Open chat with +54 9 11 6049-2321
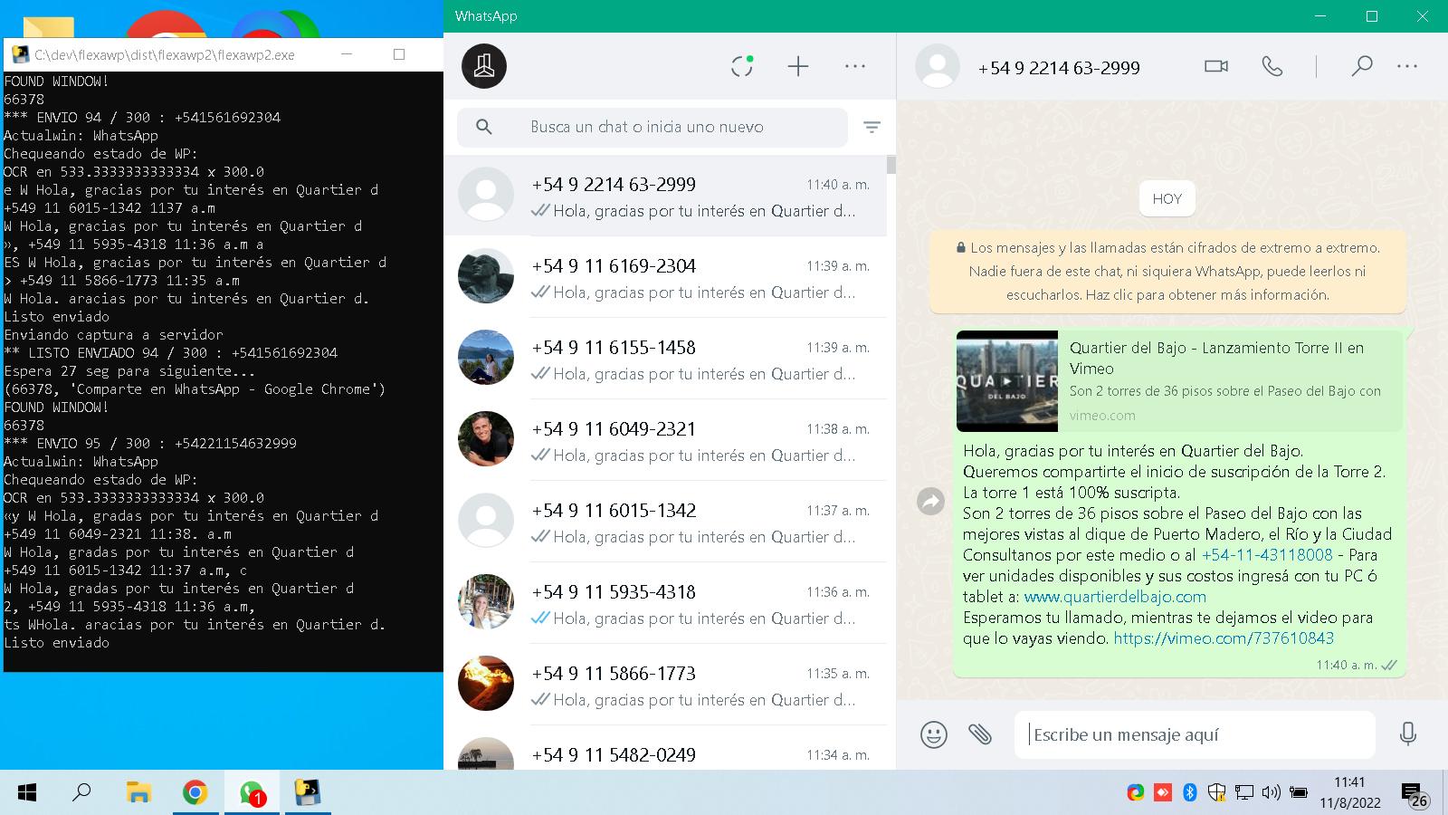Viewport: 1448px width, 815px height. tap(665, 441)
